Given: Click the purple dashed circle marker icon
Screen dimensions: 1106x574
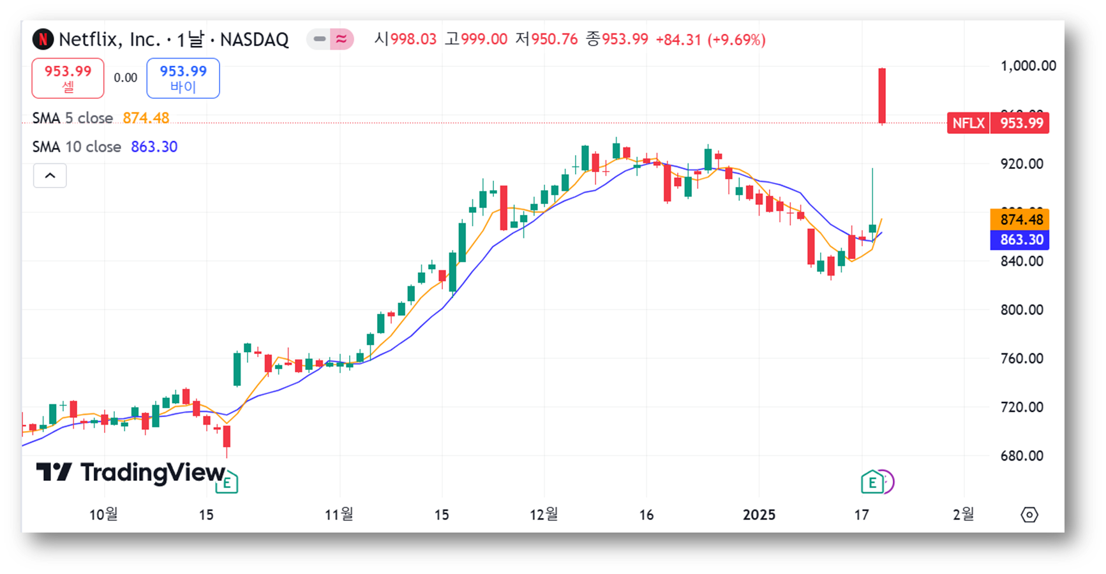Looking at the screenshot, I should (889, 482).
